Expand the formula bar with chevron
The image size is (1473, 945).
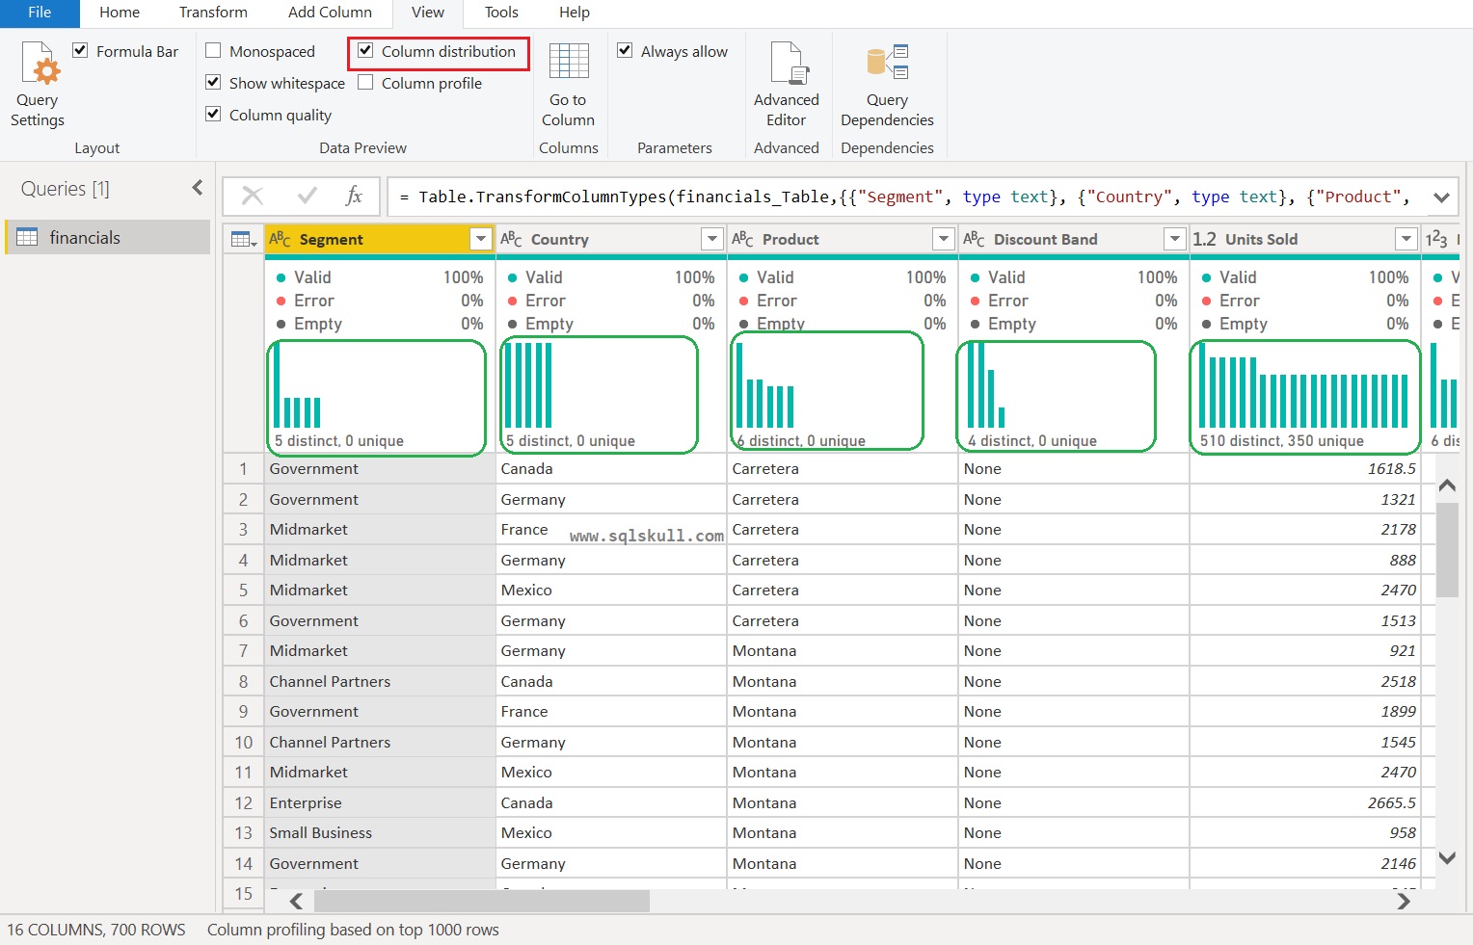coord(1441,197)
